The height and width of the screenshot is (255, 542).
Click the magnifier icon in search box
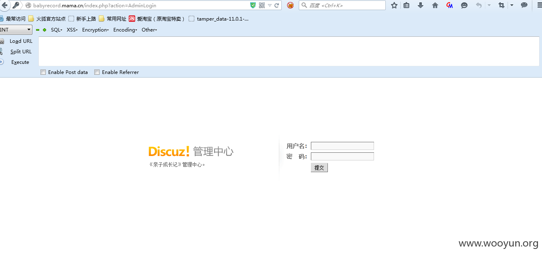304,5
